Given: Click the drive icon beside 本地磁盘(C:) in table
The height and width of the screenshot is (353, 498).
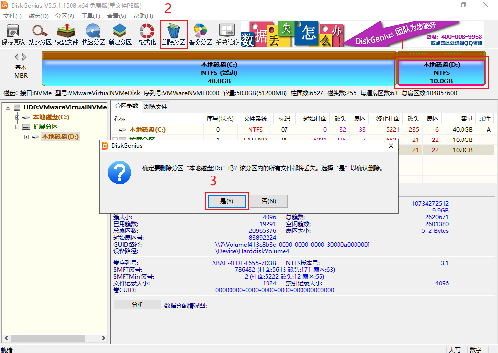Looking at the screenshot, I should [123, 130].
